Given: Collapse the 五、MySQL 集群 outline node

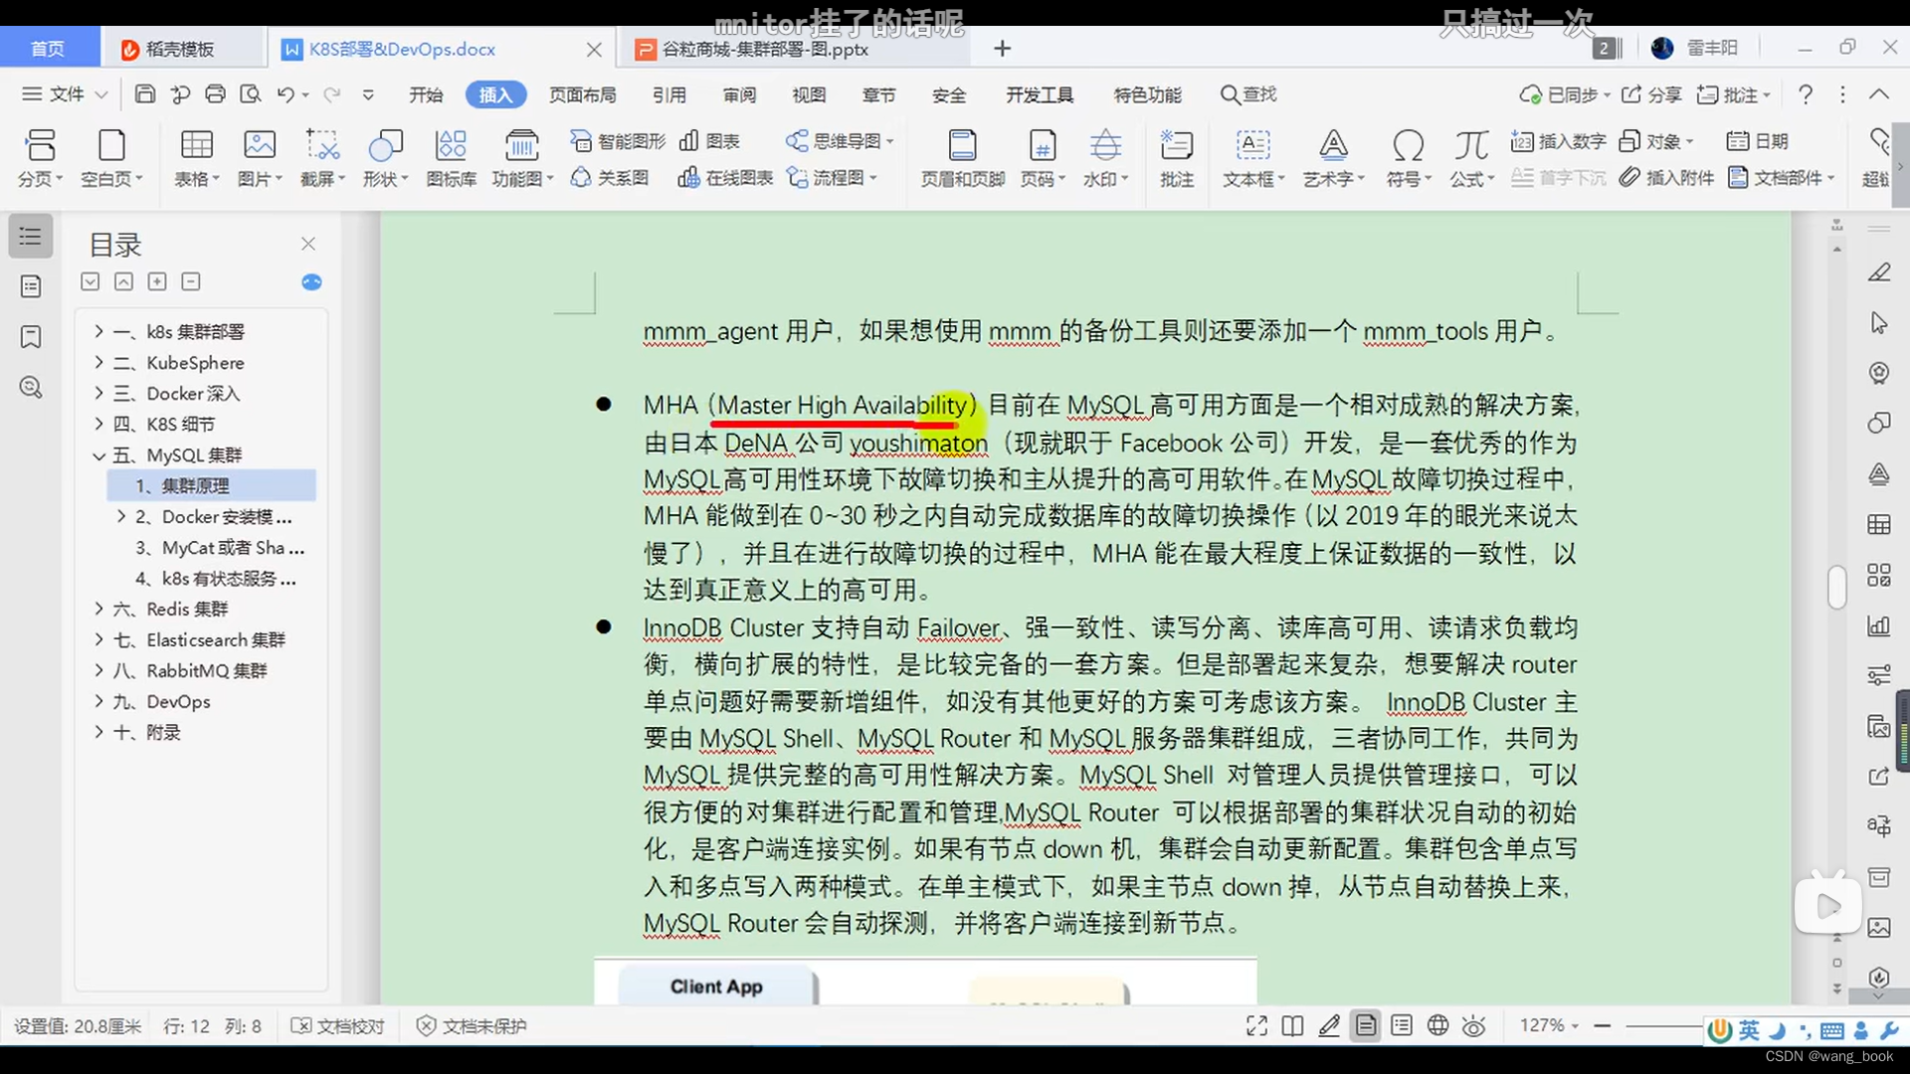Looking at the screenshot, I should (x=98, y=455).
